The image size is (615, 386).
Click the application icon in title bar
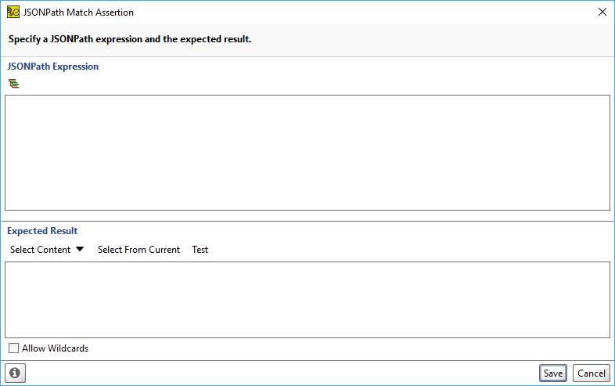click(x=13, y=13)
